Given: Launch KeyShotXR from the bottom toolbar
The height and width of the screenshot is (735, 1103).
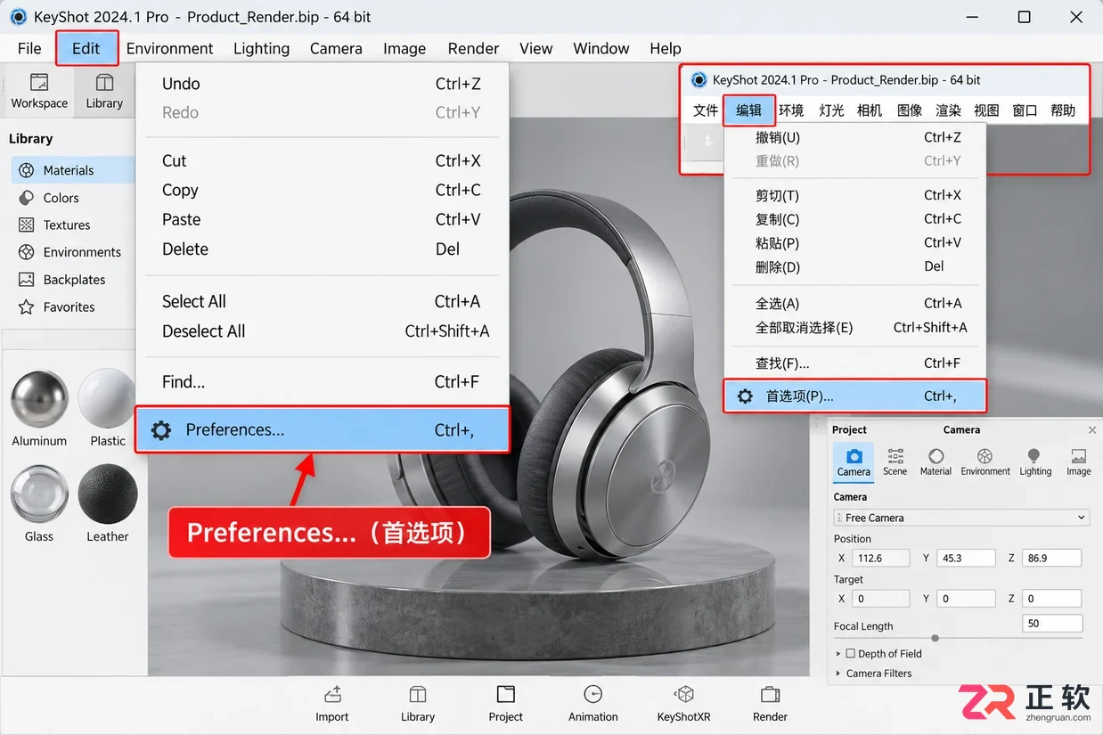Looking at the screenshot, I should (684, 704).
